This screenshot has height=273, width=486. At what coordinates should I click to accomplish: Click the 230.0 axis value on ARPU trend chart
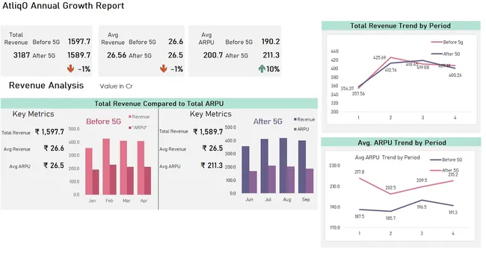pyautogui.click(x=335, y=166)
